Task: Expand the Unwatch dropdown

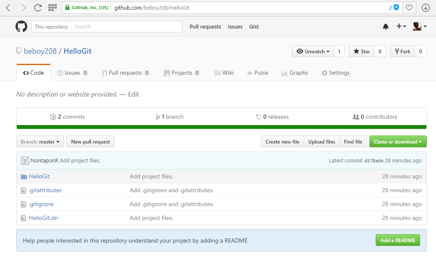Action: pyautogui.click(x=313, y=51)
